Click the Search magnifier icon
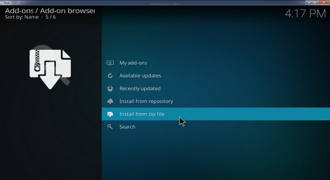Screen dimensions: 330x180 pyautogui.click(x=110, y=127)
